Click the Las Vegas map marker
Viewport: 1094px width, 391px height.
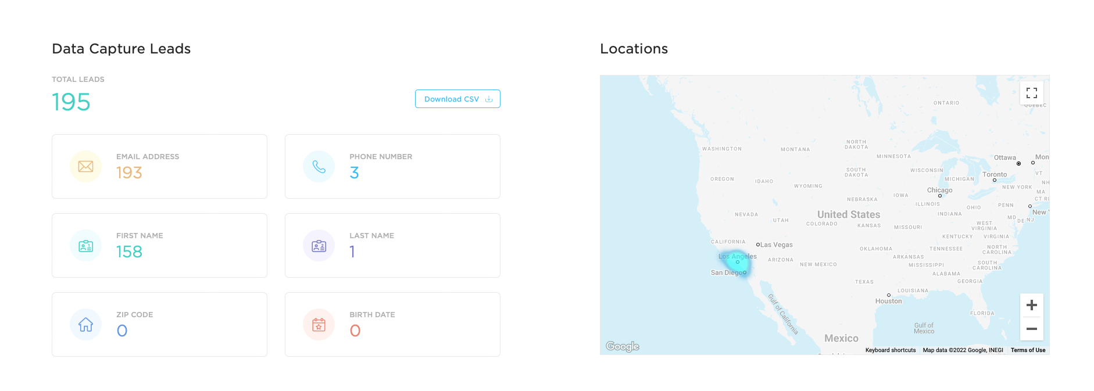point(758,245)
